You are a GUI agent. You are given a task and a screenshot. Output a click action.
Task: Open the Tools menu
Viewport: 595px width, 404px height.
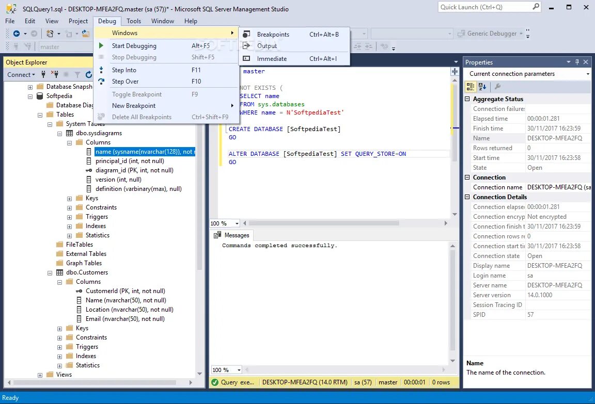pyautogui.click(x=134, y=21)
